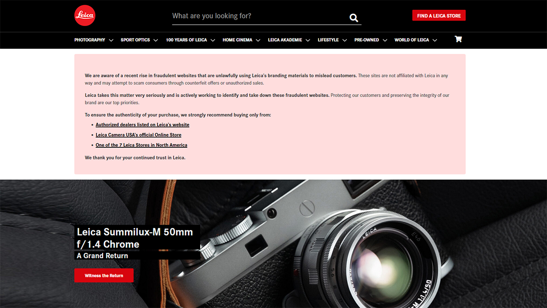The image size is (547, 308).
Task: Expand the Lifestyle chevron
Action: pos(344,40)
